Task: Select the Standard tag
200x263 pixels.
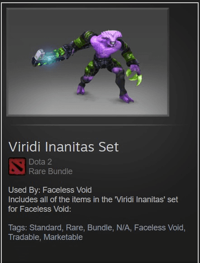Action: [45, 228]
